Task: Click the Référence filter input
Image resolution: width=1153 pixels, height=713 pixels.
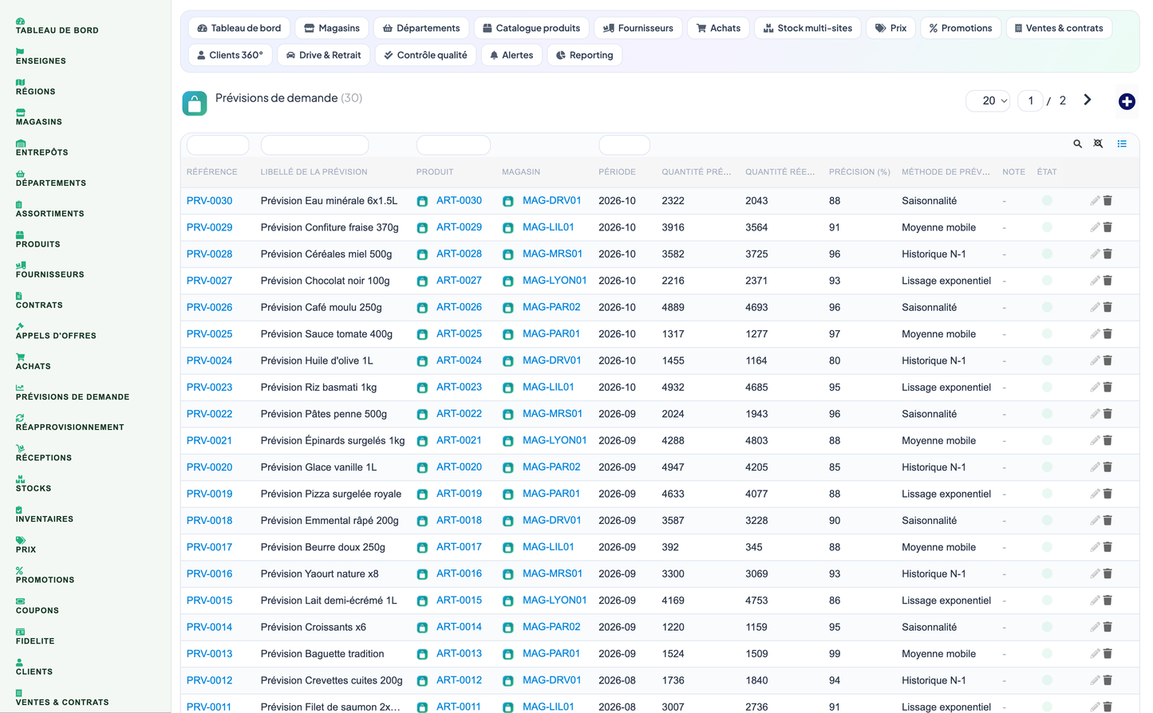Action: [x=218, y=145]
